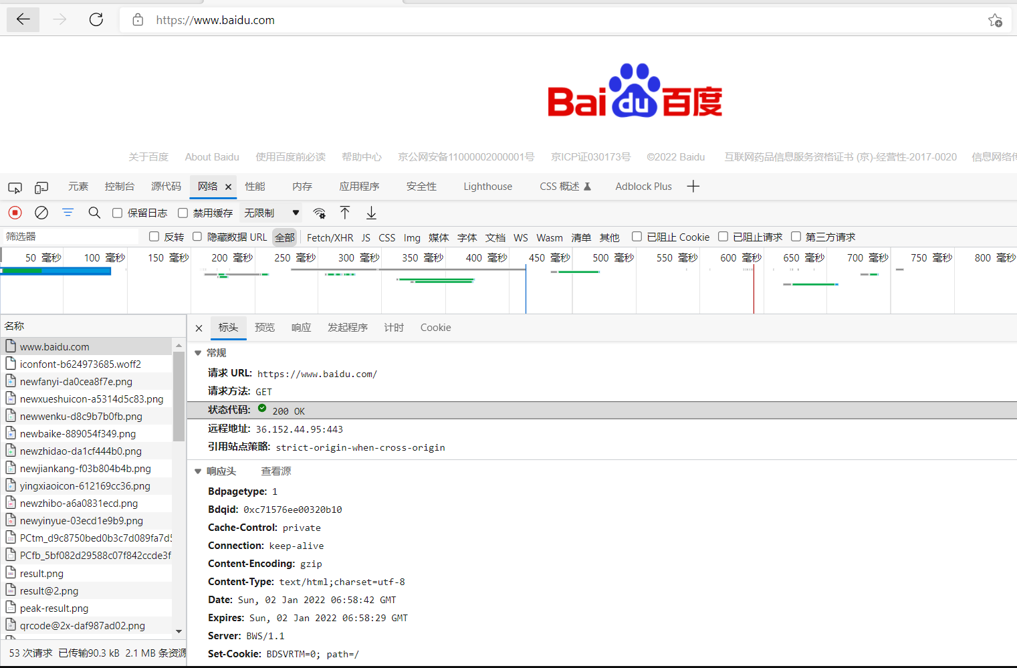This screenshot has width=1017, height=668.
Task: Filter requests by Img type
Action: click(412, 237)
